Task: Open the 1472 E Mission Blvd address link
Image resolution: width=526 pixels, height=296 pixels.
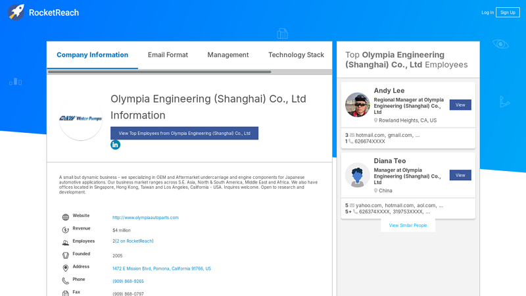Action: [x=162, y=268]
